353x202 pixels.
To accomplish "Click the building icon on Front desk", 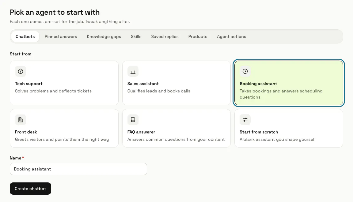I will pos(21,120).
